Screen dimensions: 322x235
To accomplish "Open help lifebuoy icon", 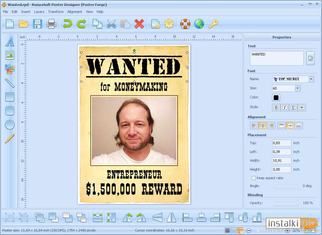I will (185, 24).
